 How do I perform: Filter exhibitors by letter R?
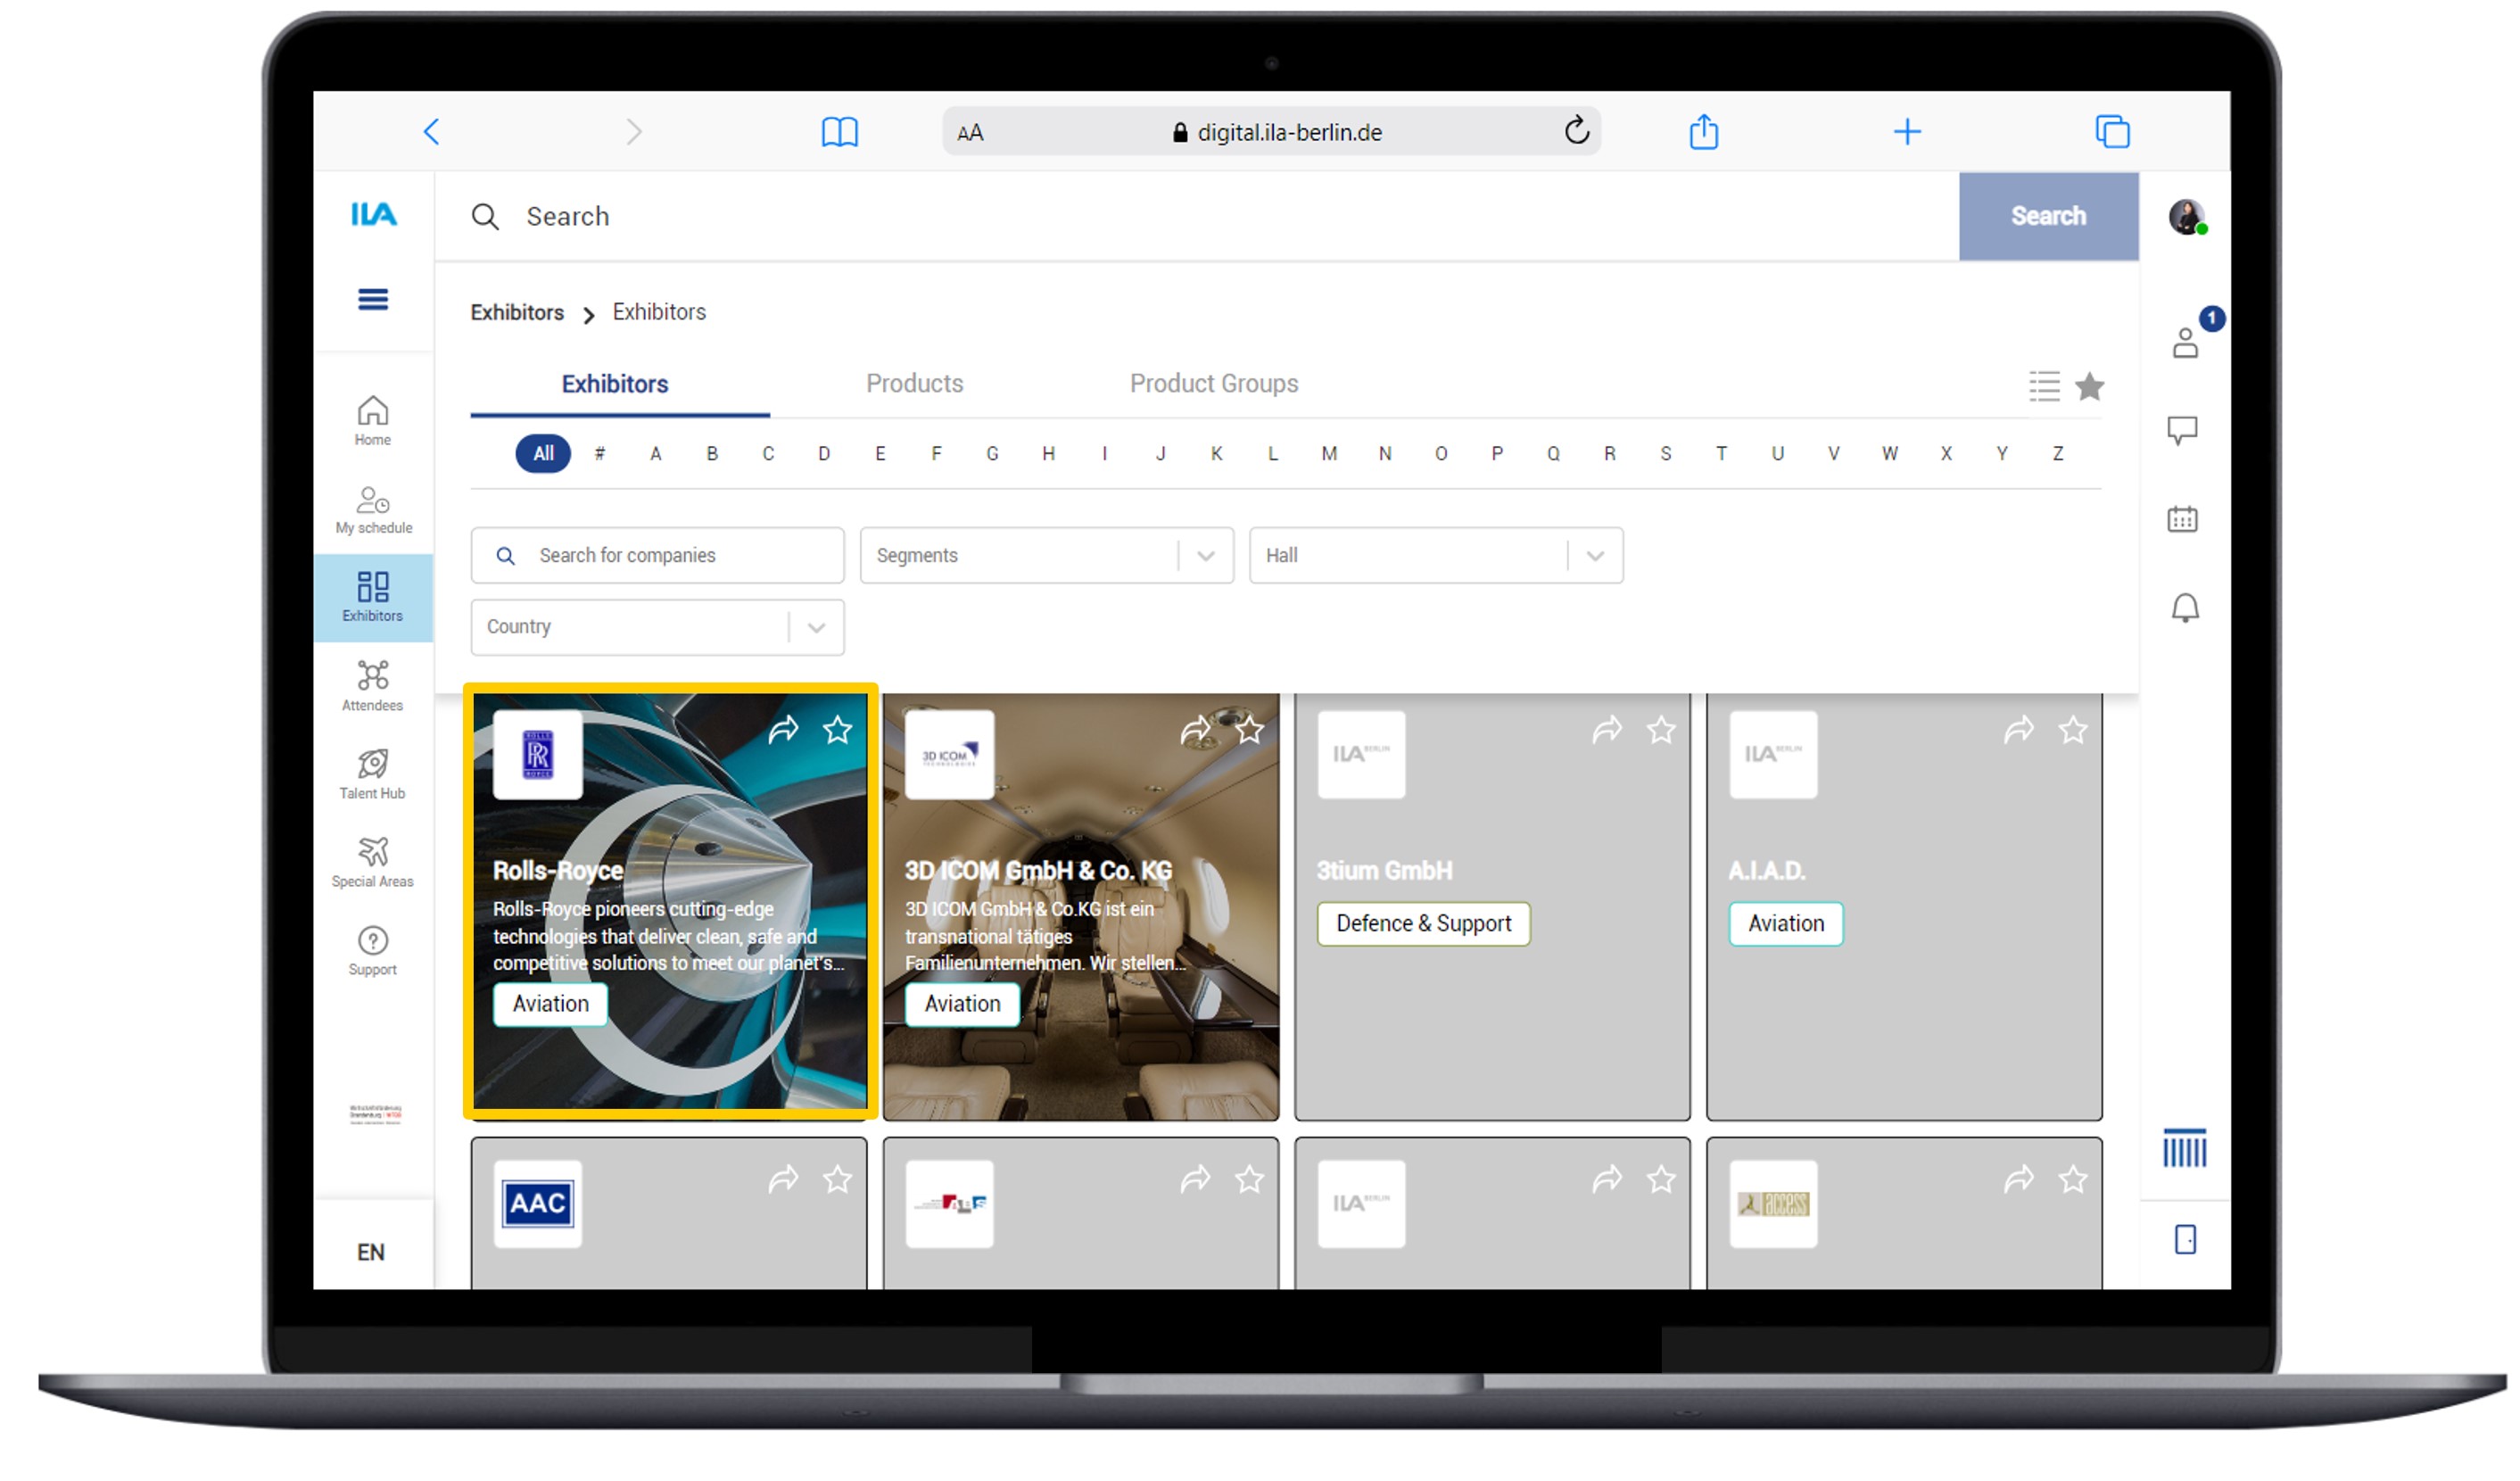(1609, 454)
